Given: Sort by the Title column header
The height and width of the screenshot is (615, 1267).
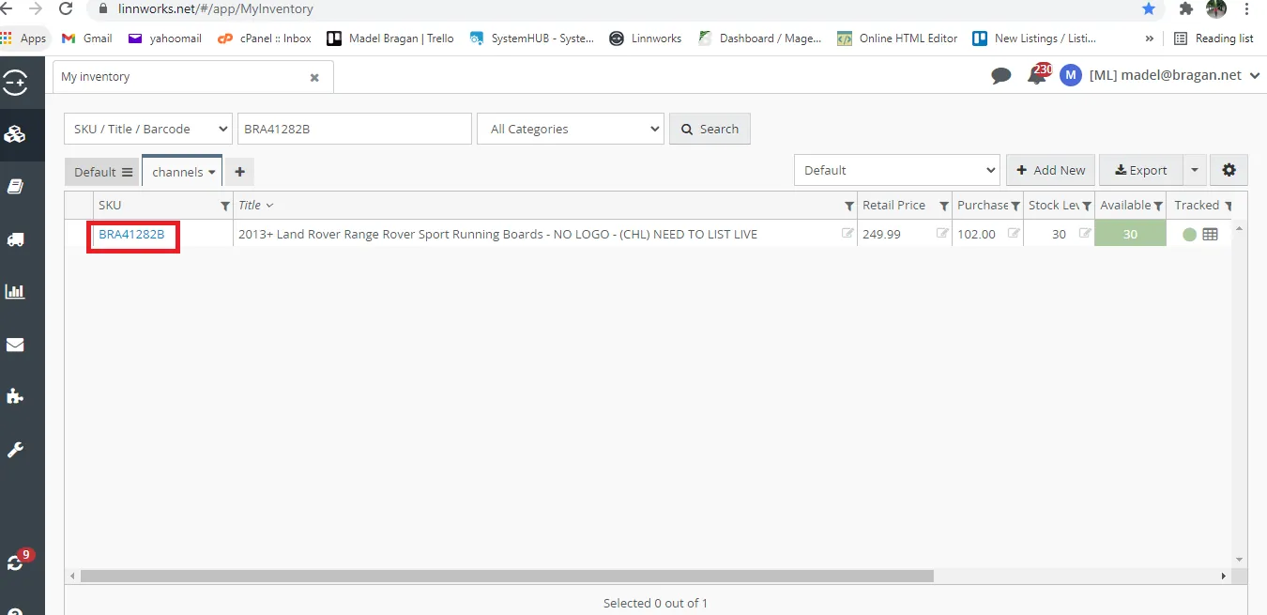Looking at the screenshot, I should [250, 206].
